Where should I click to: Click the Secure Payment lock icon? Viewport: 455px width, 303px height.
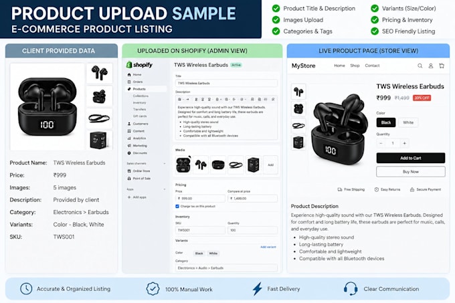pyautogui.click(x=412, y=189)
